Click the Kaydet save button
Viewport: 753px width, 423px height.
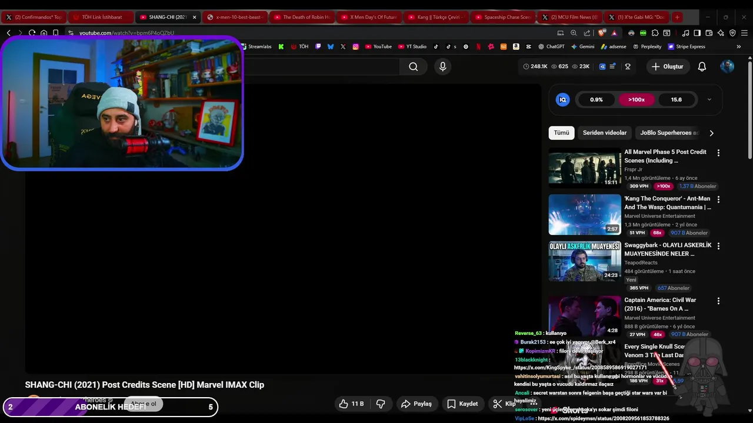coord(462,404)
